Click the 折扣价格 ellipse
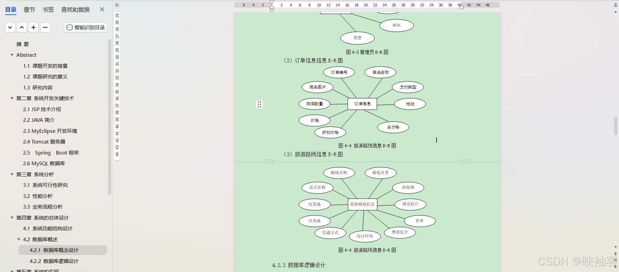This screenshot has height=272, width=619. 330,132
